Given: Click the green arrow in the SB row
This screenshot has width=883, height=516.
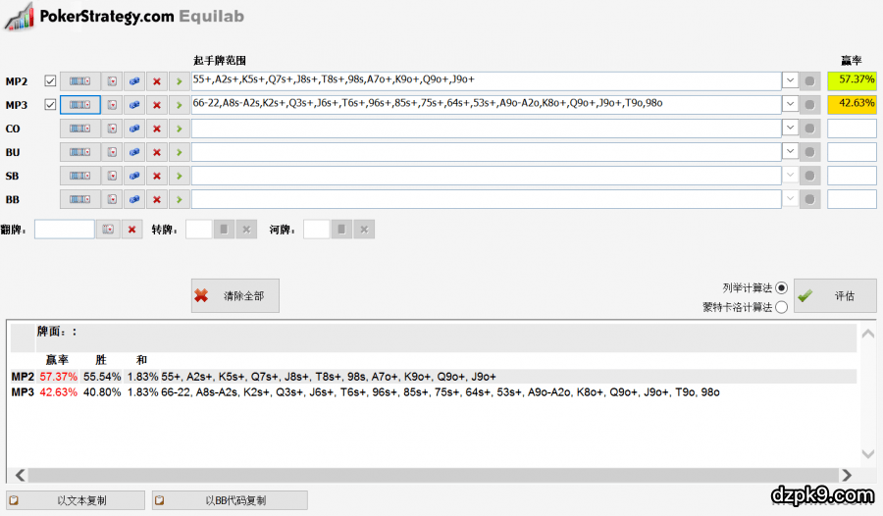Looking at the screenshot, I should [x=178, y=176].
